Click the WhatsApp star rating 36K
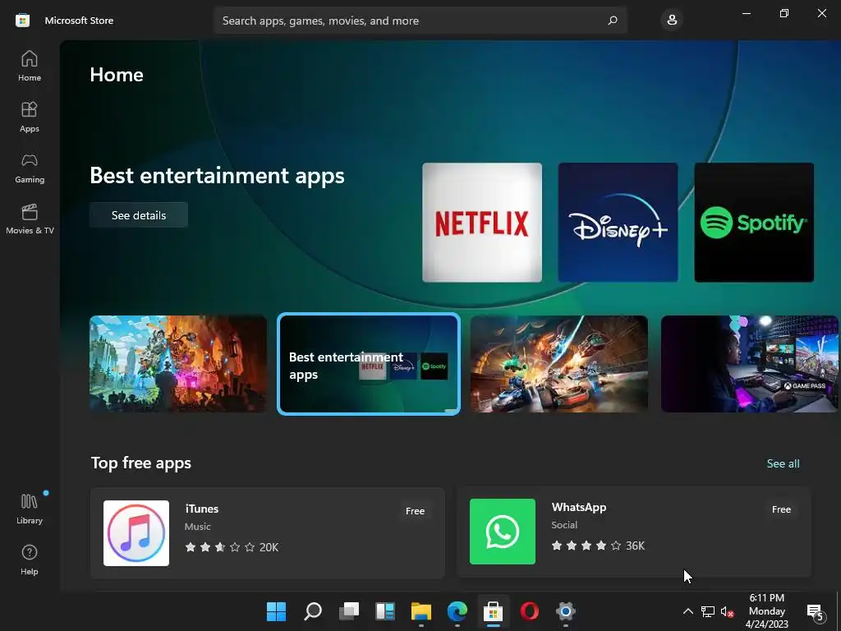Viewport: 841px width, 631px height. click(x=598, y=546)
